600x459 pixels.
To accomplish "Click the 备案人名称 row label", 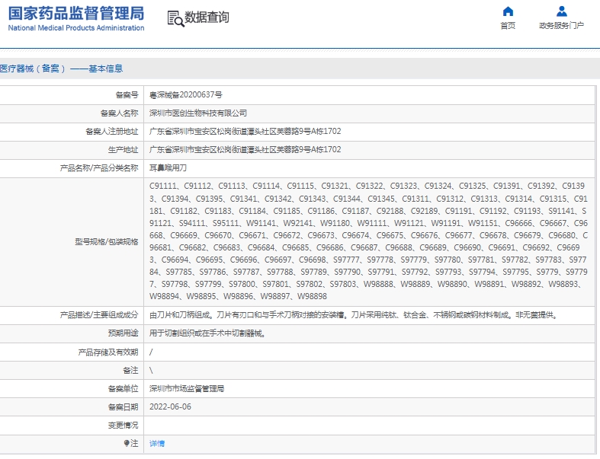I will [x=119, y=113].
